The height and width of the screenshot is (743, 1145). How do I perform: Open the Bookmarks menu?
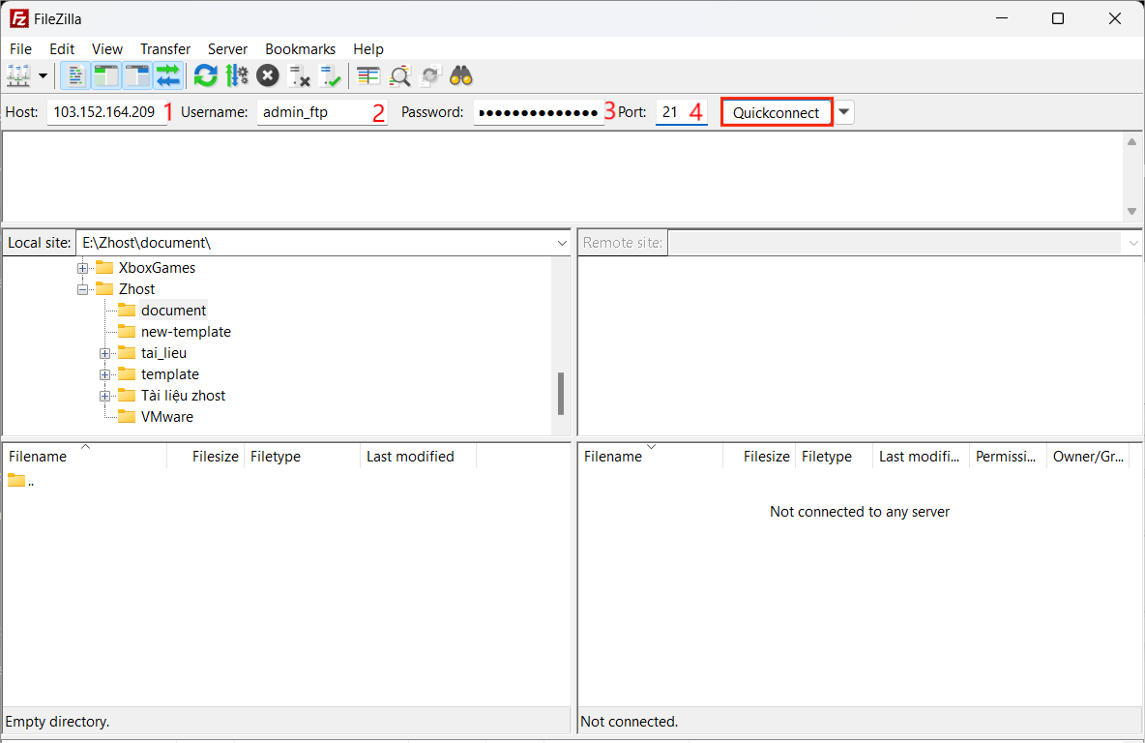[x=300, y=49]
